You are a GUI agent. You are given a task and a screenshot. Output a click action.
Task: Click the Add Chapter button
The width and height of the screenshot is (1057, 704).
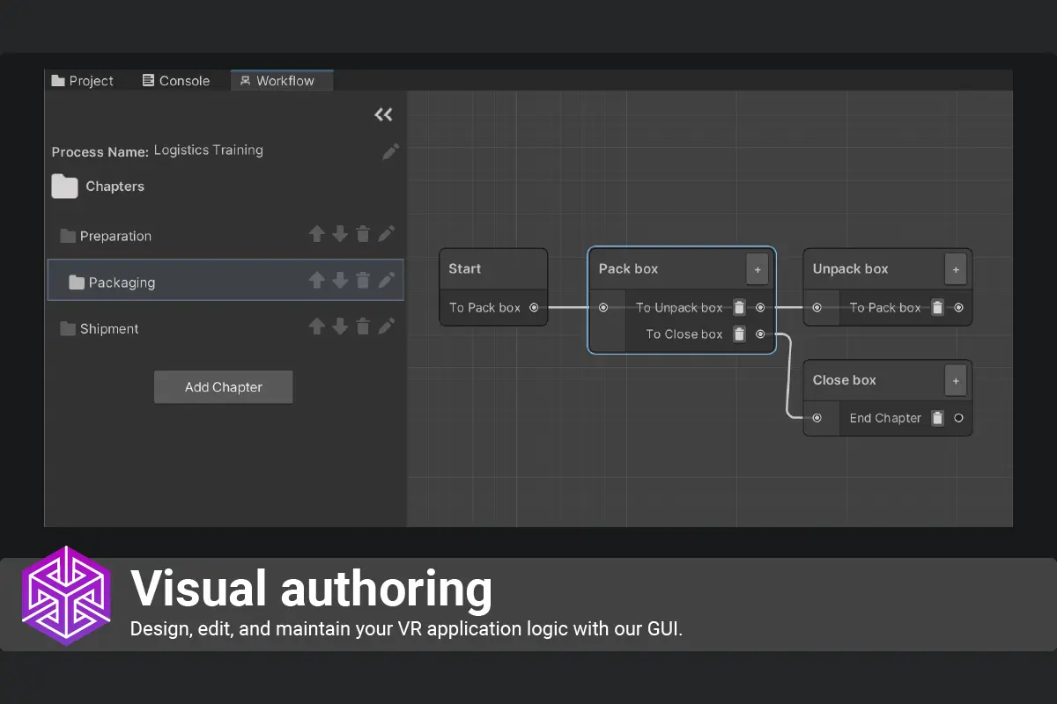(223, 387)
